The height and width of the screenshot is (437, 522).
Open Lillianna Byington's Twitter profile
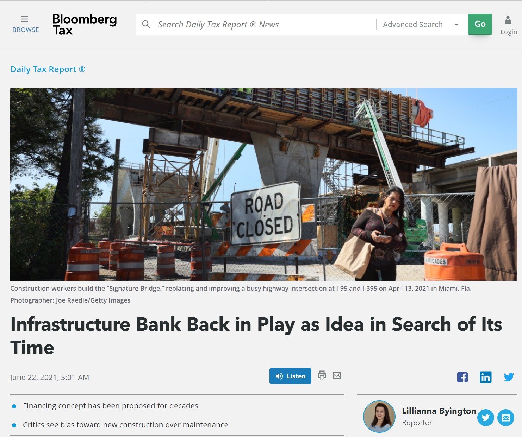pyautogui.click(x=486, y=418)
